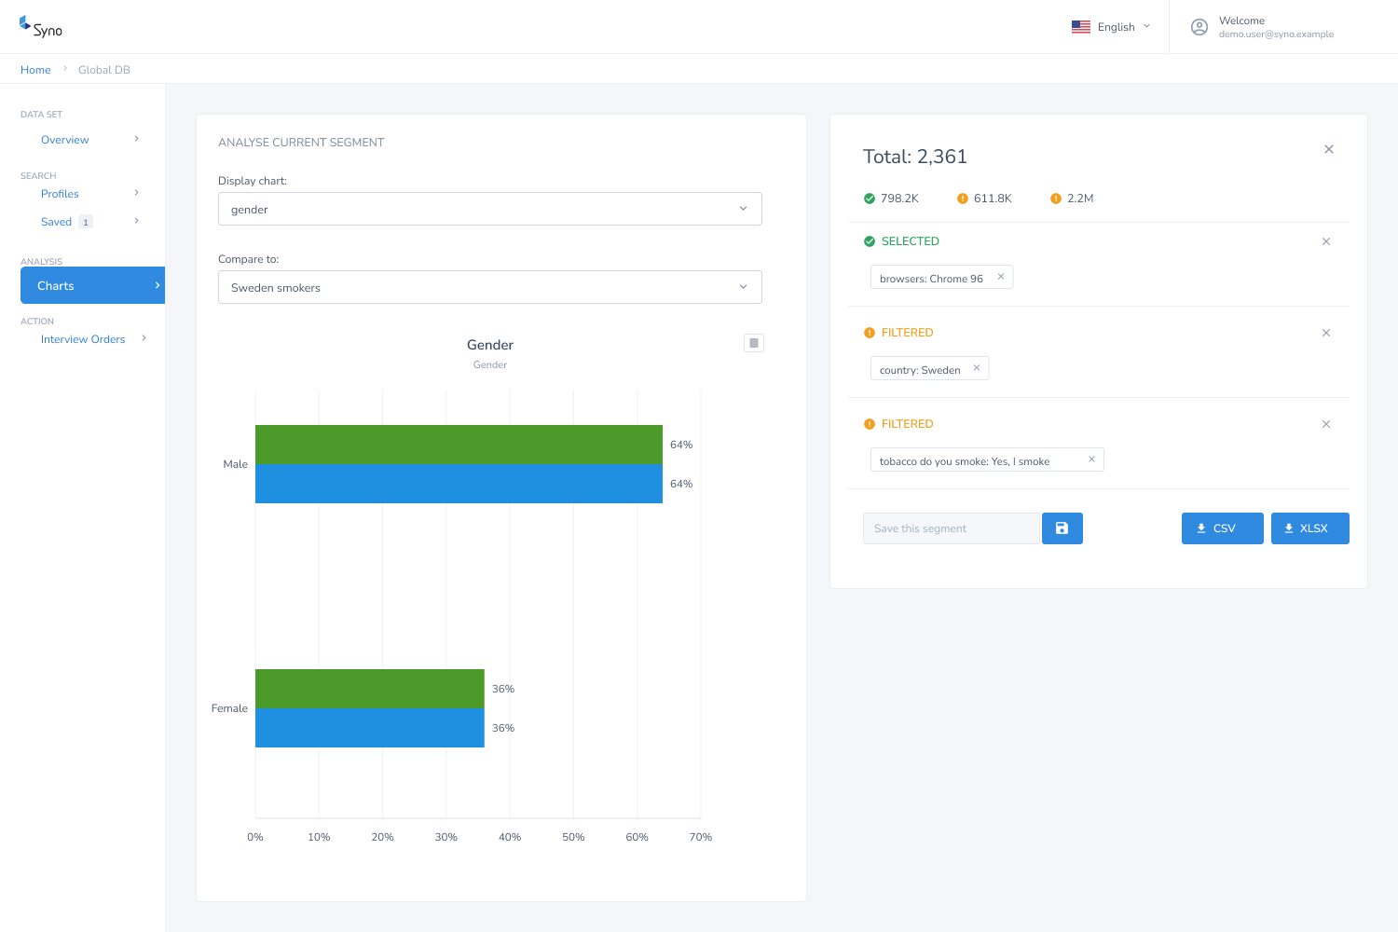Click the blue Male bar in chart
Screen dimensions: 1398x932
459,484
